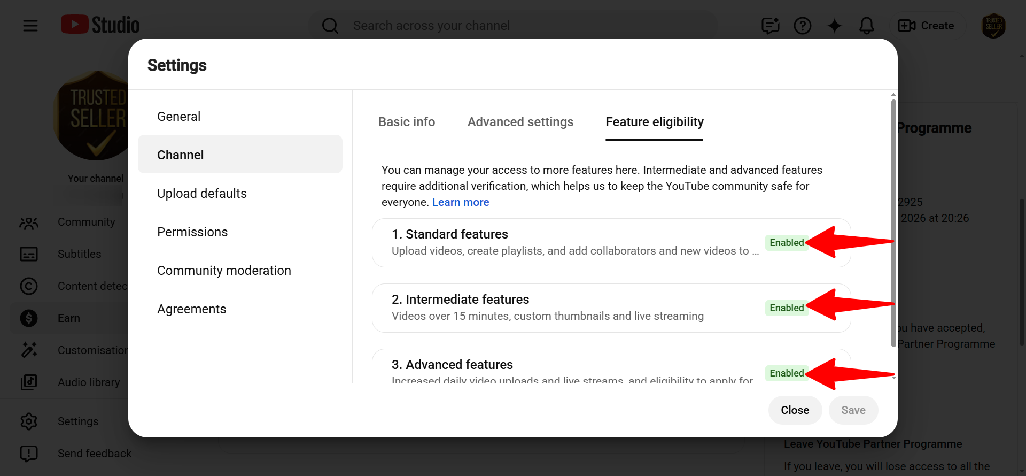Open the notifications bell

(x=867, y=26)
